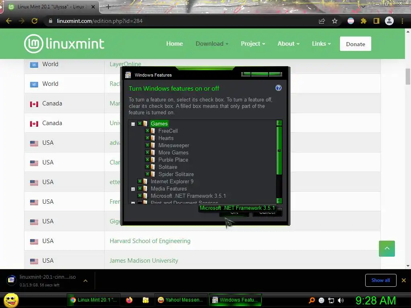
Task: Open the extensions puzzle icon
Action: pos(363,21)
